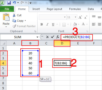Expand the Borders options arrow
The height and width of the screenshot is (90, 102).
68,24
